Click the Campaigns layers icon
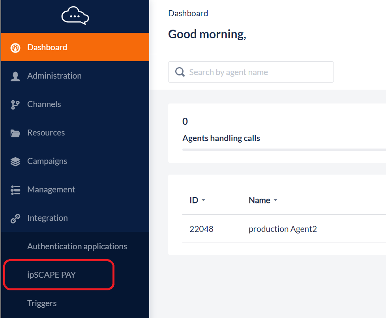Viewport: 386px width, 318px height. coord(15,162)
